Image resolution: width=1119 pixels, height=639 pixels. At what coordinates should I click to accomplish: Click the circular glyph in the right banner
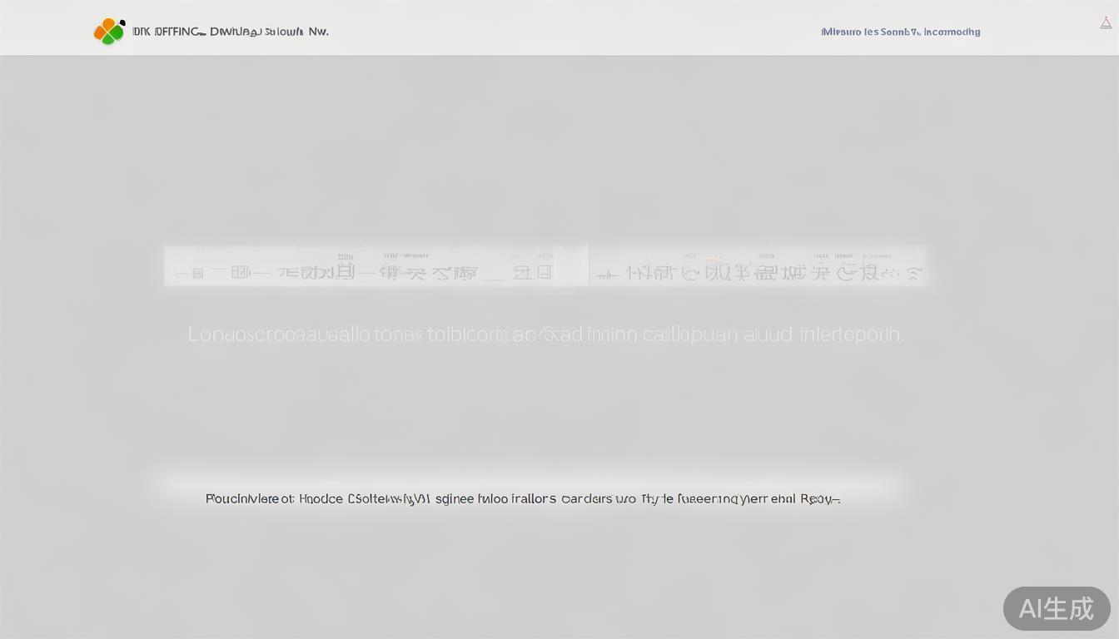coord(689,272)
